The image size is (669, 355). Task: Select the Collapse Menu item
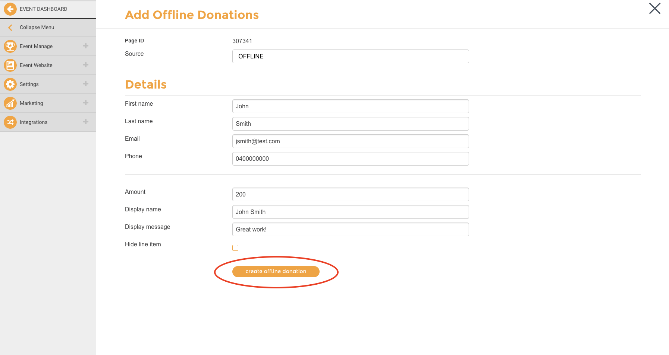pyautogui.click(x=48, y=28)
